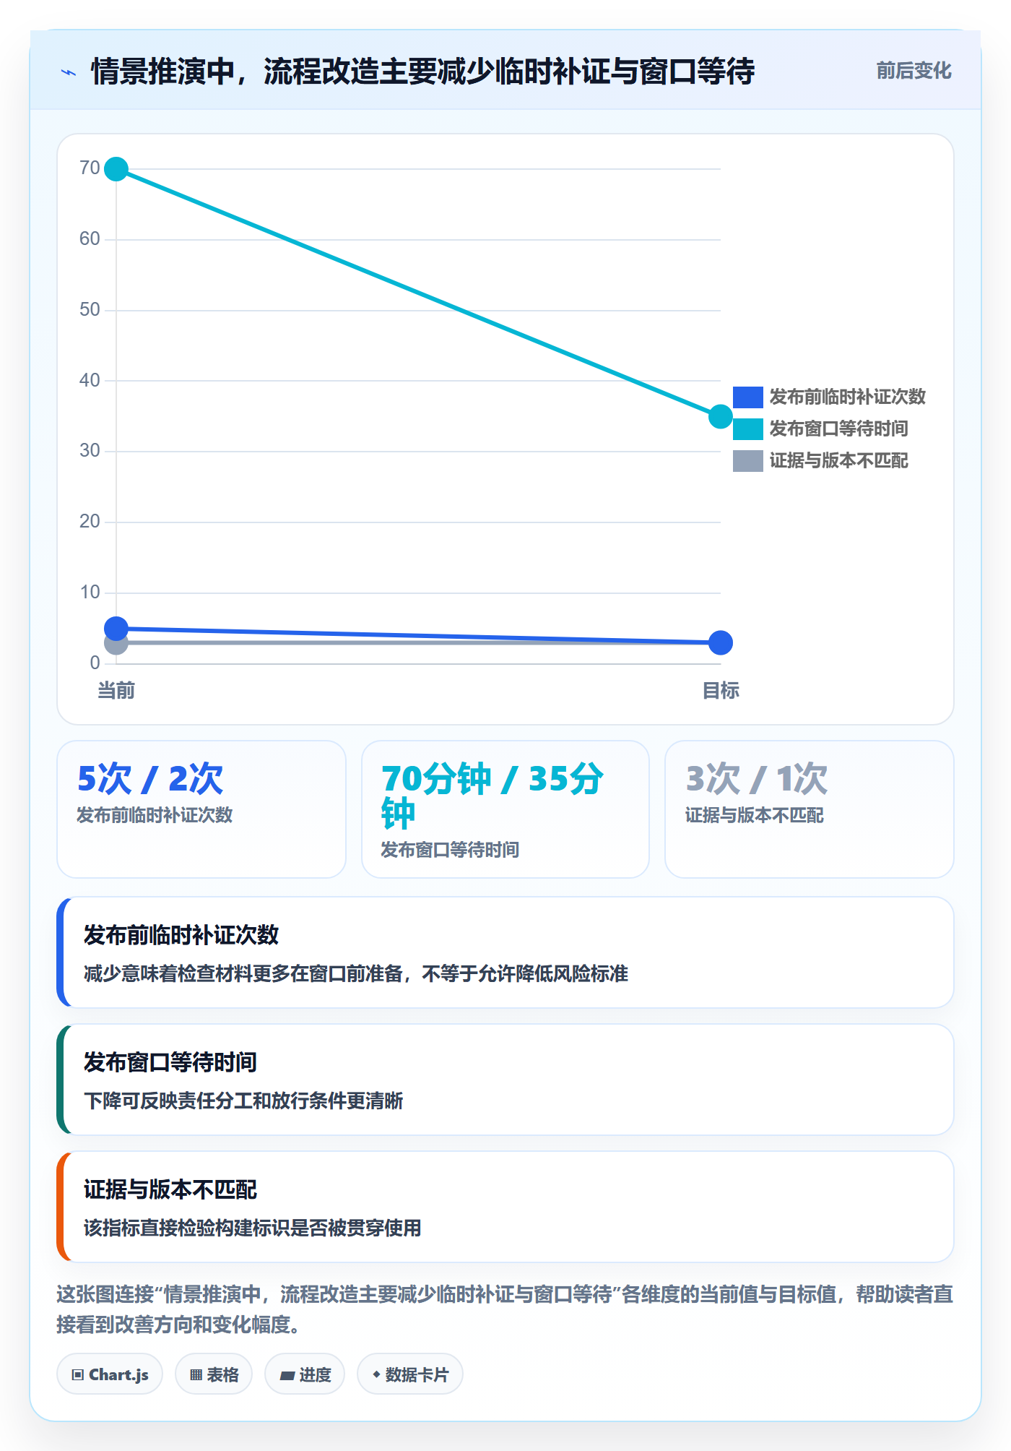Click the 表格 tag chip
This screenshot has width=1011, height=1451.
[214, 1374]
